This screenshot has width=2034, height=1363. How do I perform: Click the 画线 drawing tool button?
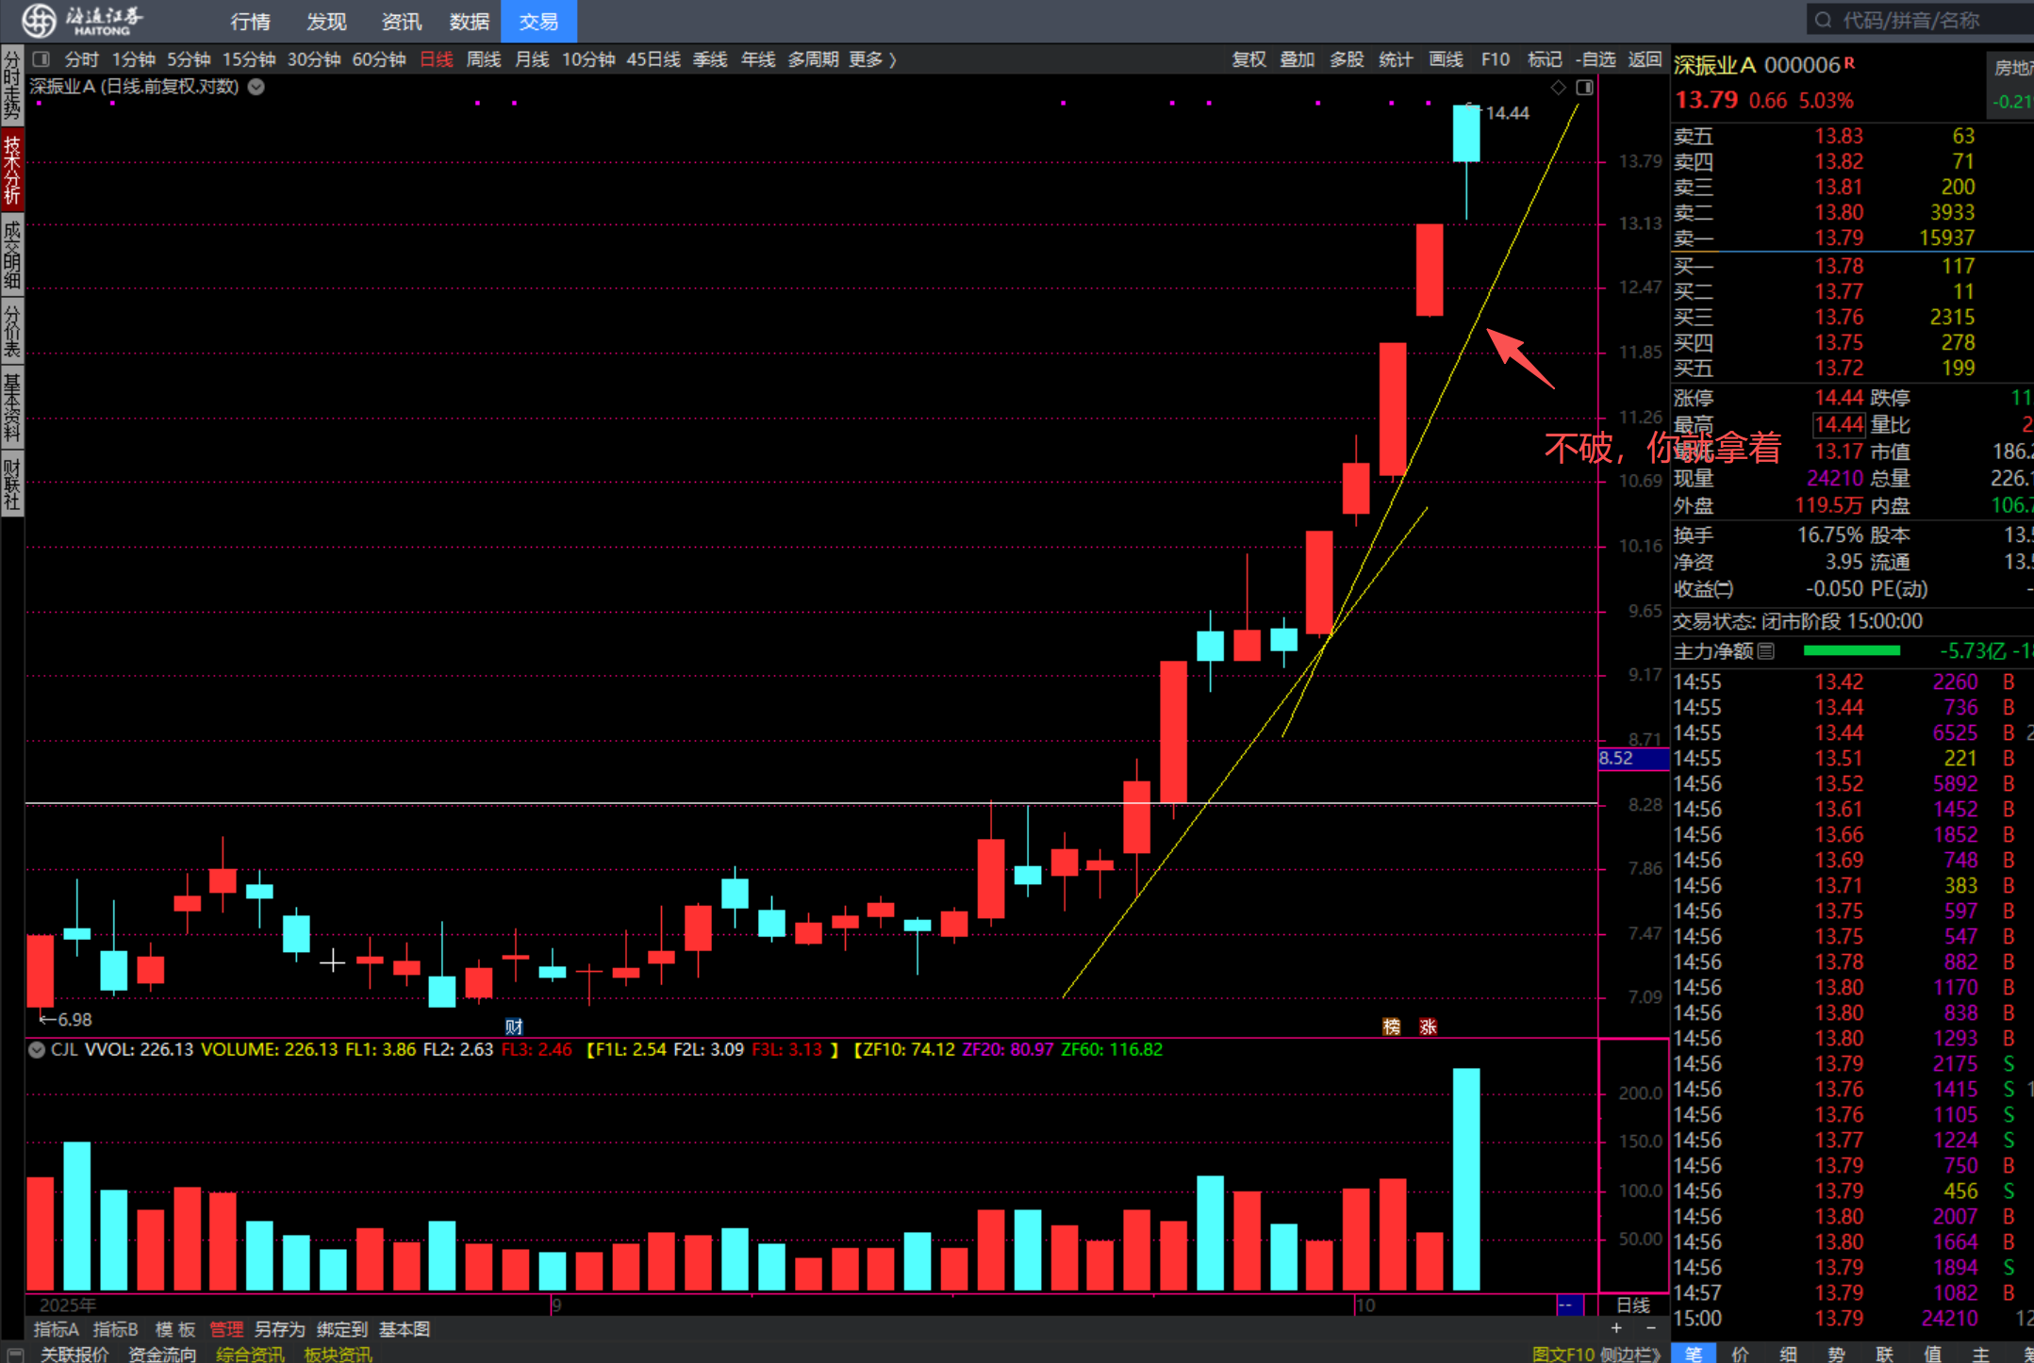click(x=1445, y=59)
